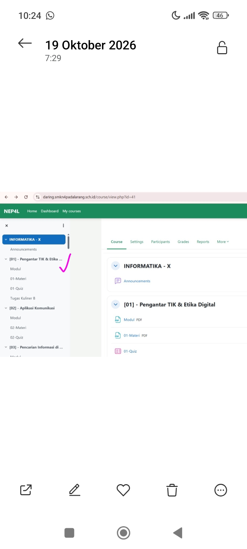The width and height of the screenshot is (247, 549).
Task: Click the browser back arrow
Action: (6, 197)
